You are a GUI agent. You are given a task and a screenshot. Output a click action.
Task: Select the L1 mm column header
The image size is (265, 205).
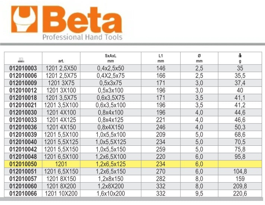tap(161, 58)
